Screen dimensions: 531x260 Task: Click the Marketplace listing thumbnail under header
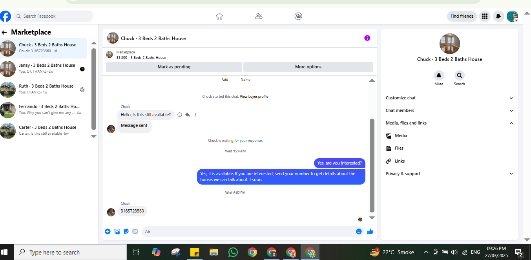tap(109, 55)
